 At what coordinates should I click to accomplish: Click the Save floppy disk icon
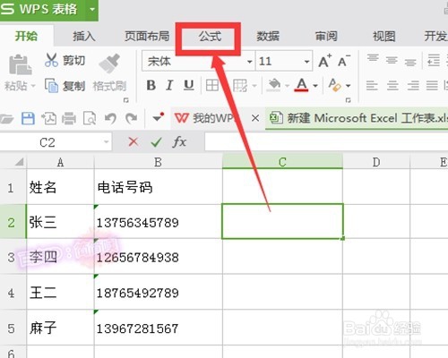(28, 118)
